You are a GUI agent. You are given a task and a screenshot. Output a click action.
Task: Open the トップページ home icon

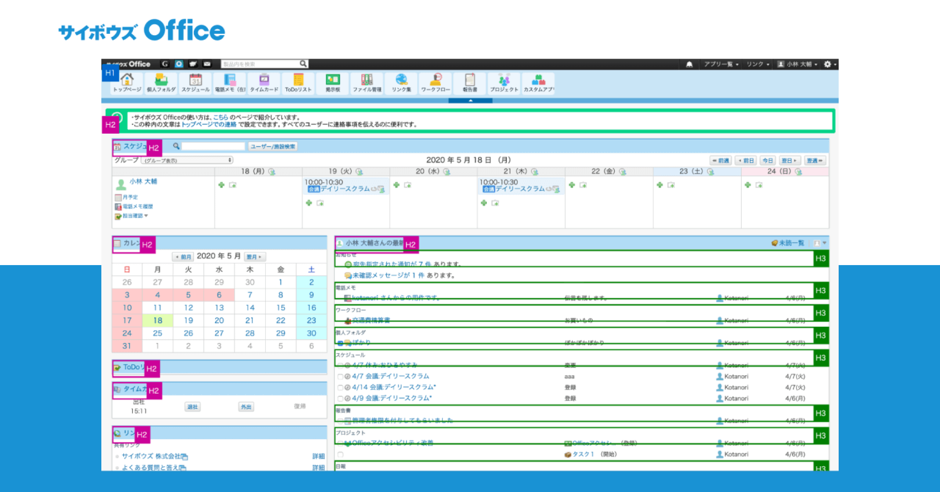[127, 83]
